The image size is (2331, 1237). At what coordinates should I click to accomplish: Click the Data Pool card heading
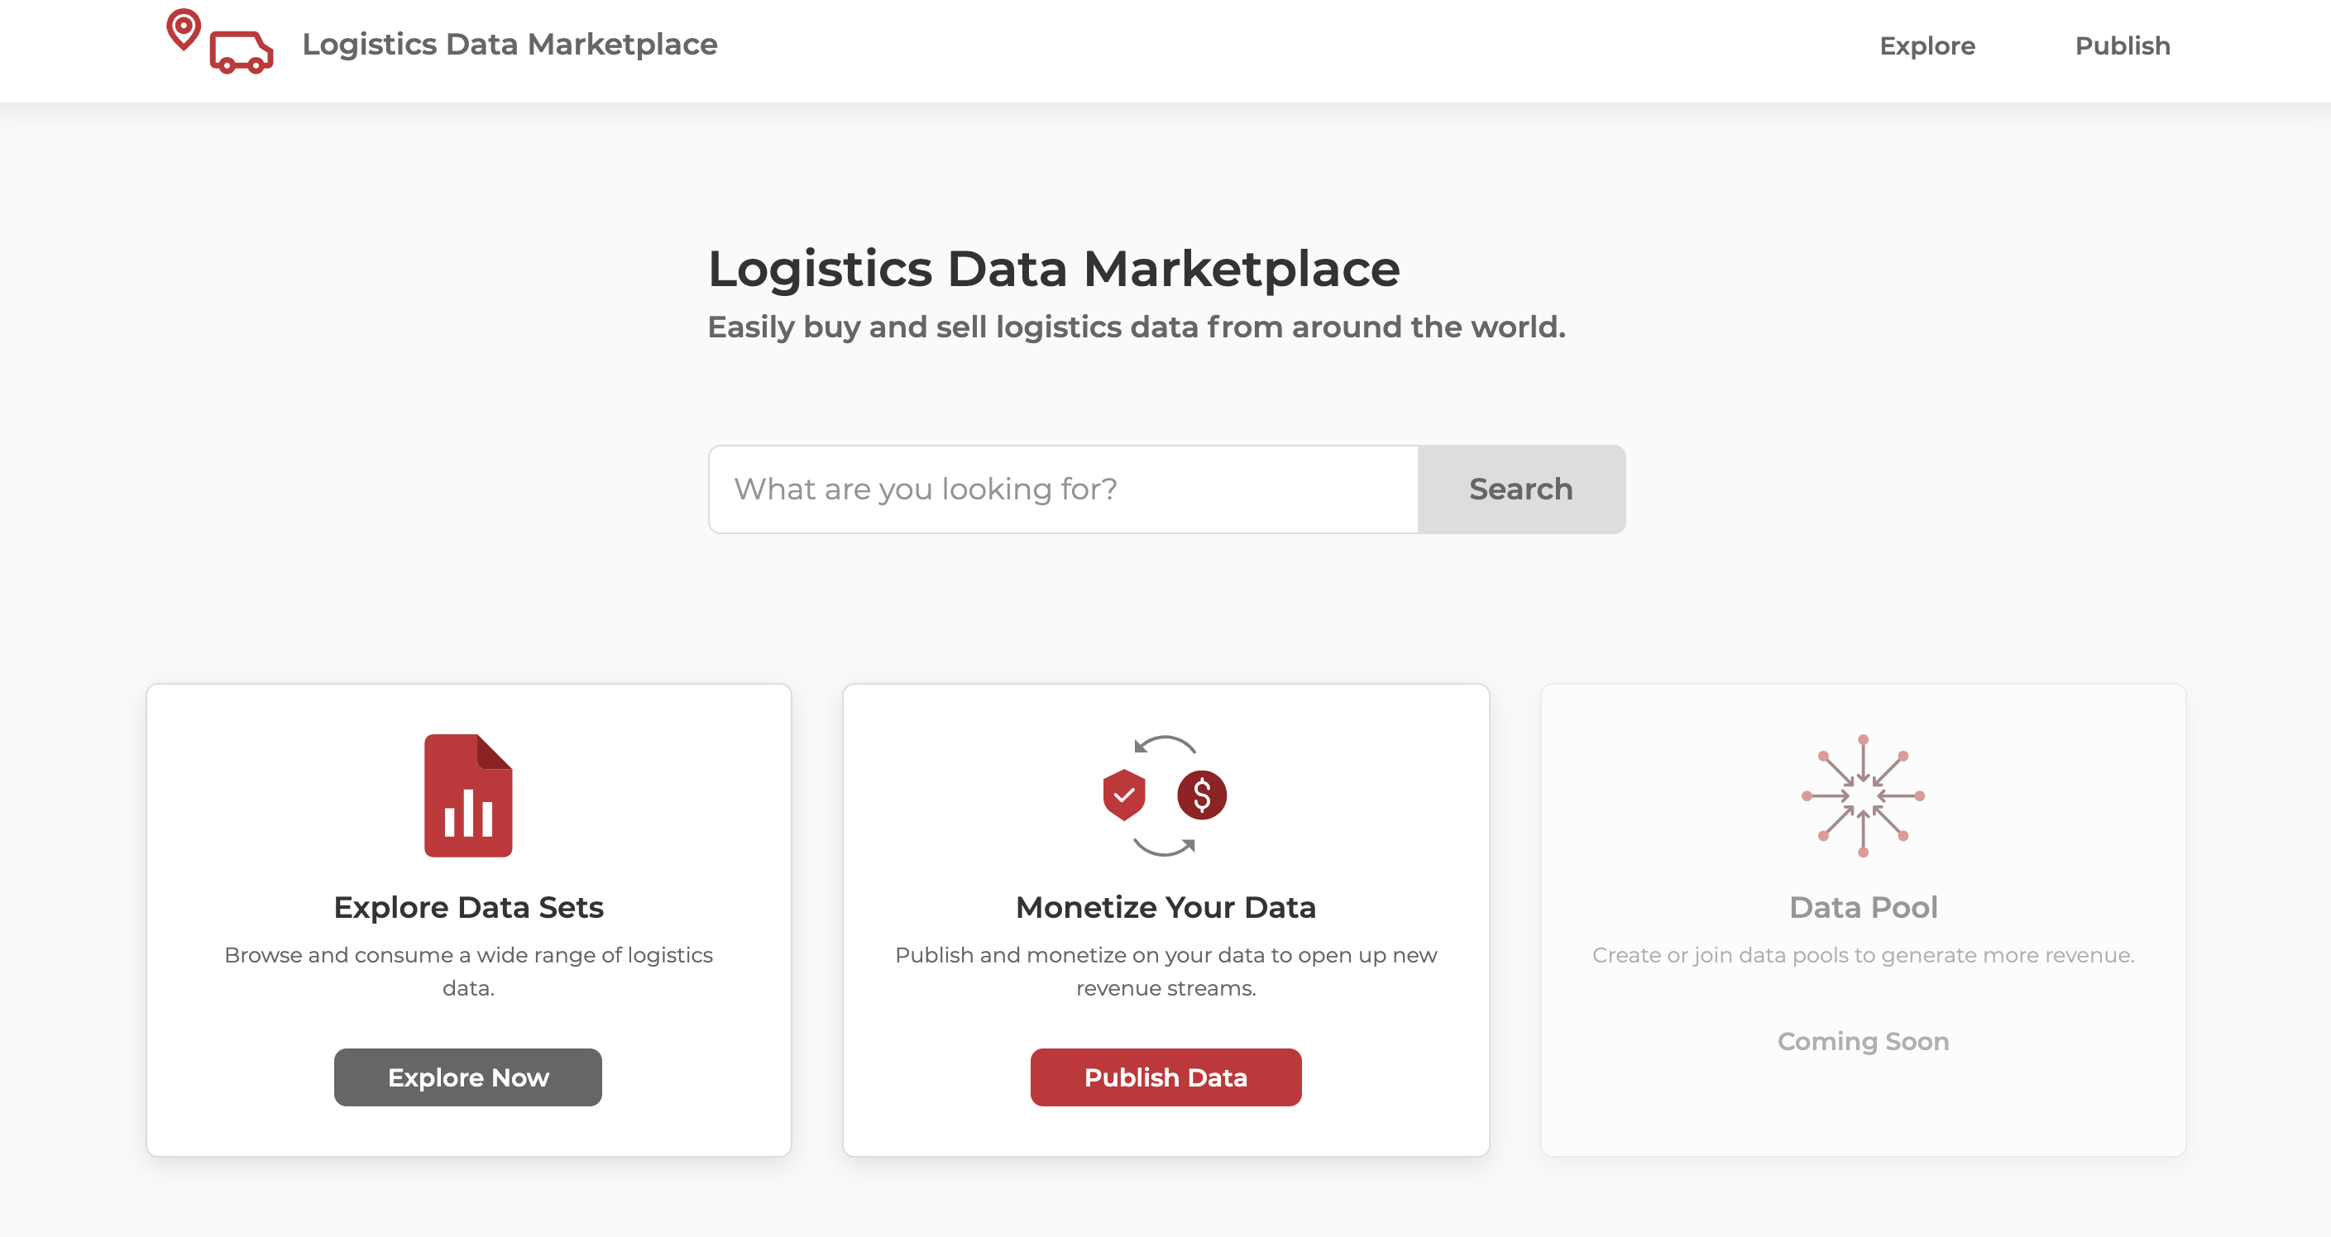click(1863, 907)
